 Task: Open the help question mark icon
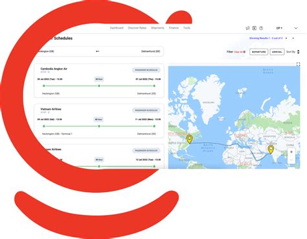pos(261,28)
